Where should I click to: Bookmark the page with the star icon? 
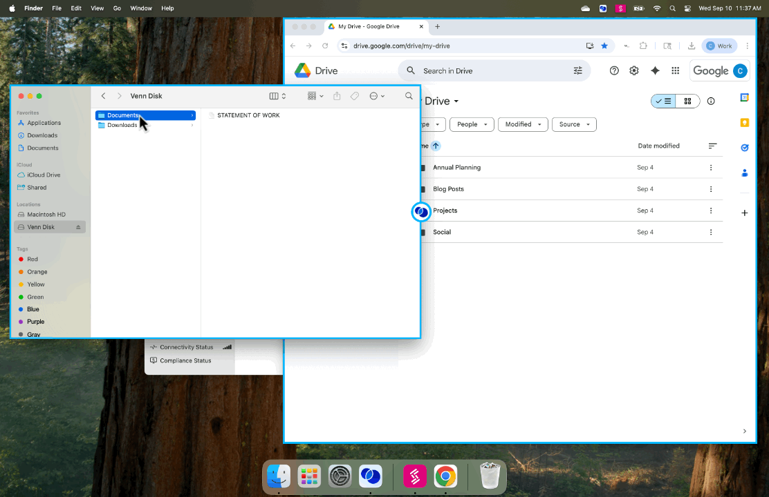[605, 46]
